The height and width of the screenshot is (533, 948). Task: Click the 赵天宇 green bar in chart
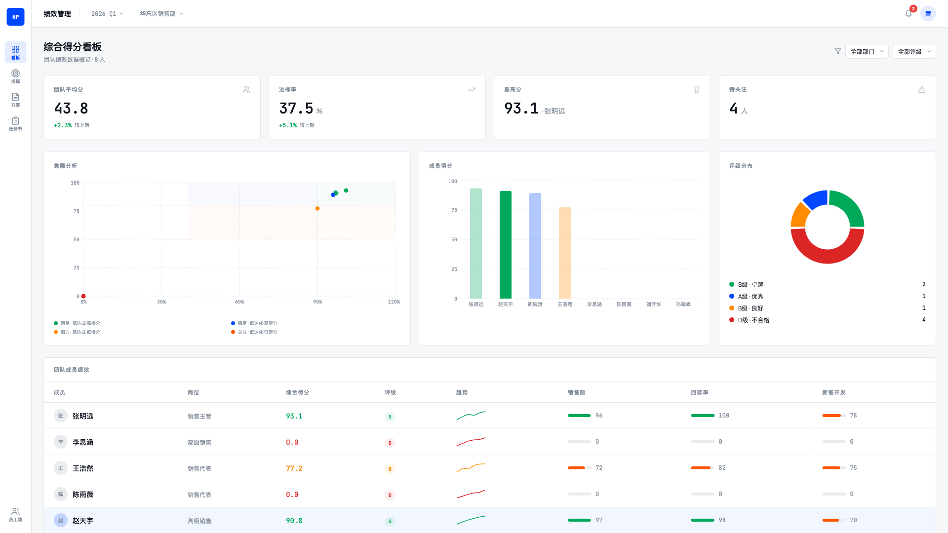point(505,244)
